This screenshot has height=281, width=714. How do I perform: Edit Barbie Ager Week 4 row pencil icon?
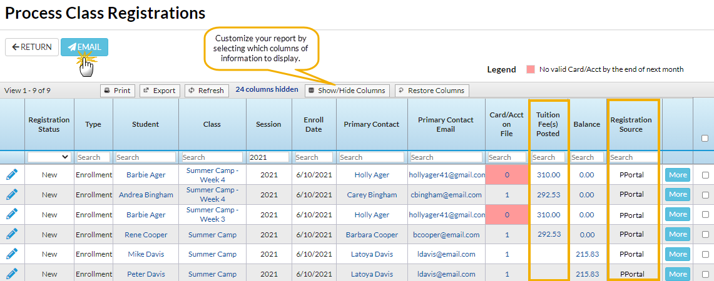pos(12,175)
